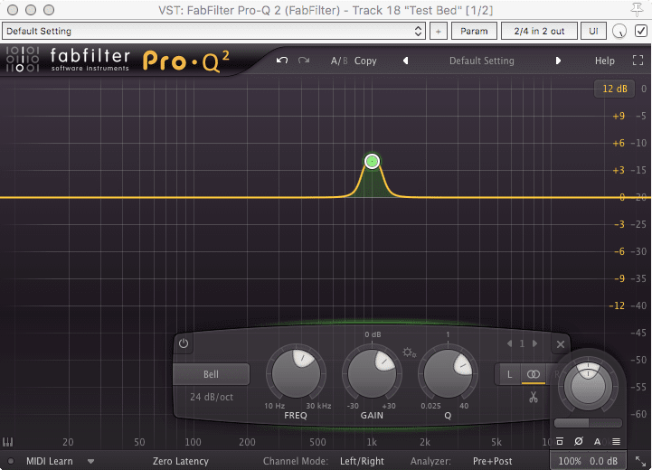Go to the next preset arrow
652x470 pixels.
point(558,61)
